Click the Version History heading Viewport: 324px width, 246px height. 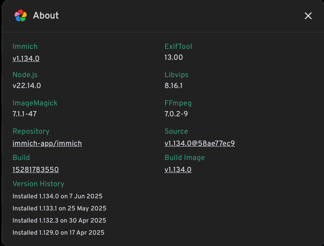[38, 184]
